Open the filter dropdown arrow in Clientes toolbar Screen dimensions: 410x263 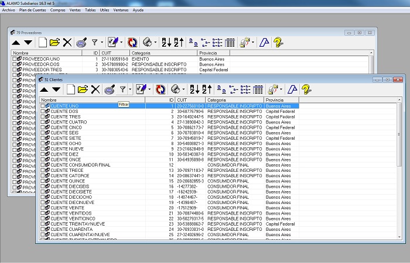point(130,89)
